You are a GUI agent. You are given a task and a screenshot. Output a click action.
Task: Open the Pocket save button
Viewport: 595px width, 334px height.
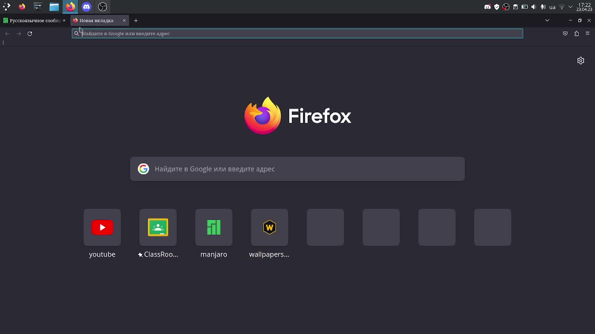[565, 33]
